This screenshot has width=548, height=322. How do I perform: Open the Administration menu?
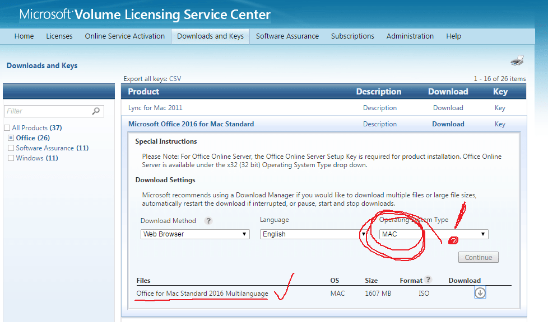pos(410,36)
